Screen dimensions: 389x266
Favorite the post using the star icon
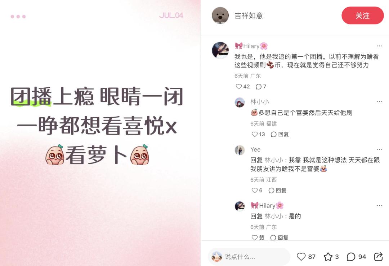coord(331,257)
